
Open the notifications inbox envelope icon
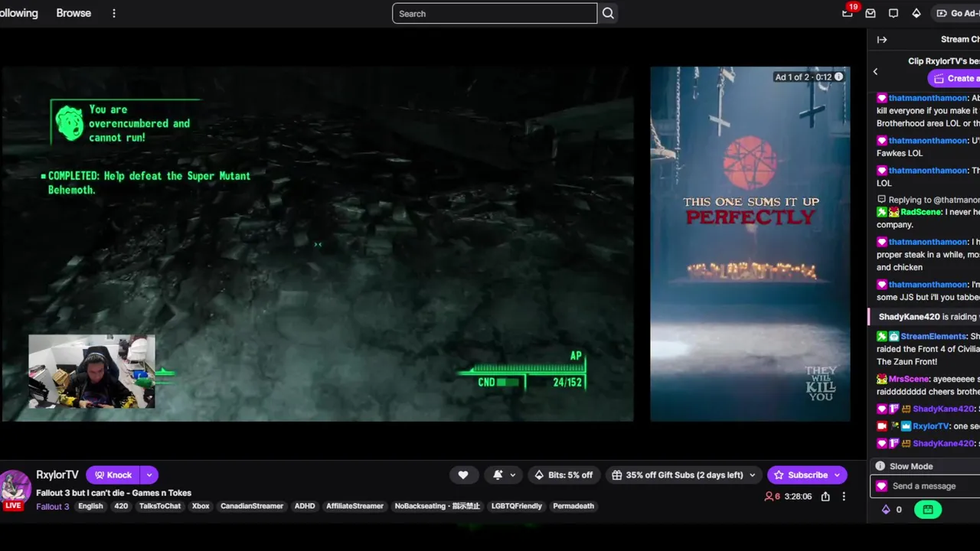[x=871, y=13]
